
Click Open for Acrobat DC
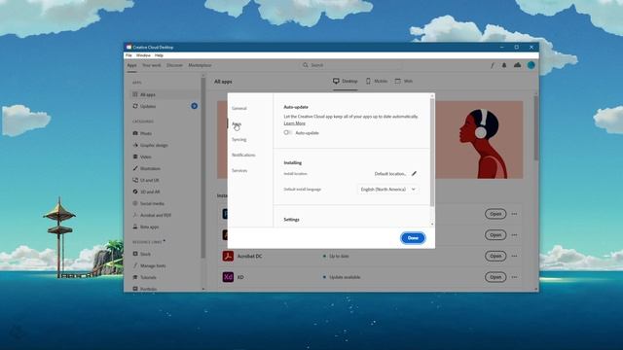tap(495, 256)
